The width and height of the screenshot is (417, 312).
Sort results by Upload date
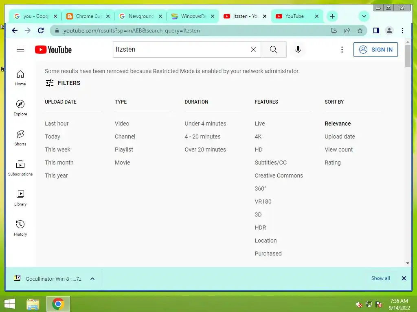340,136
